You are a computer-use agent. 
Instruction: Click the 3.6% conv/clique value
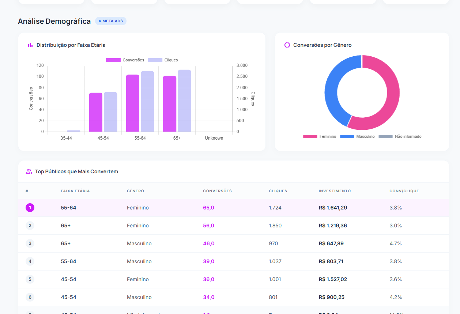396,279
